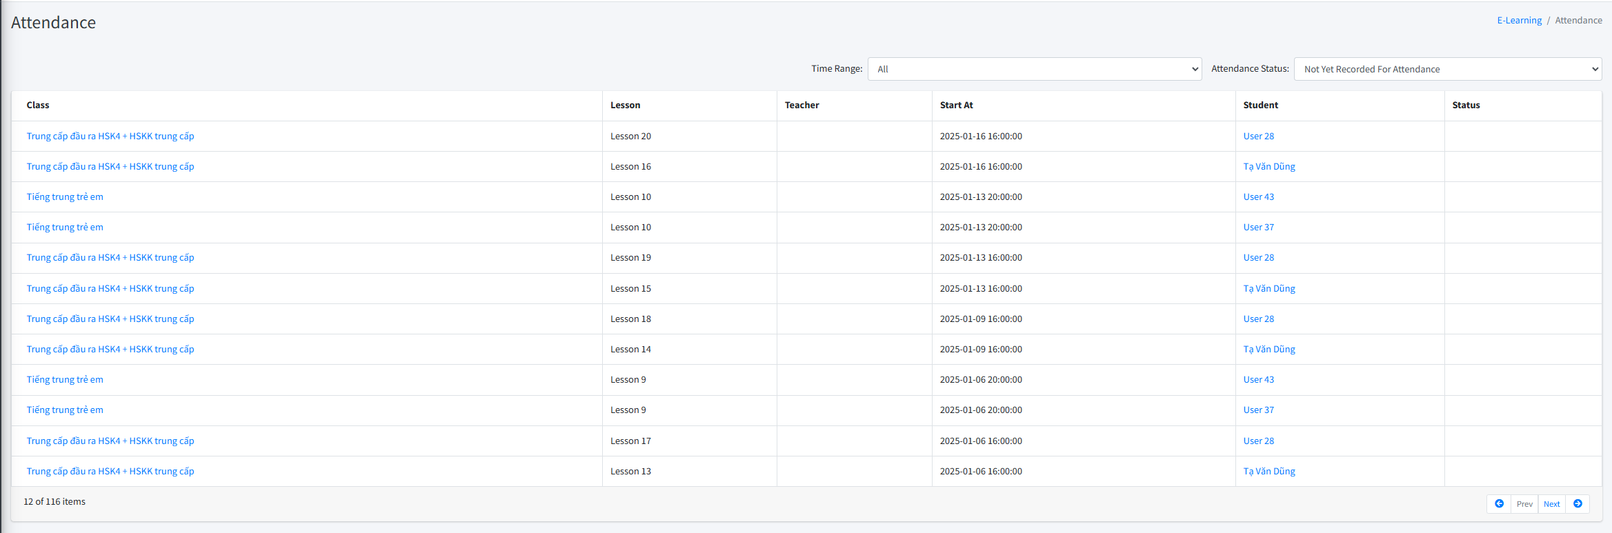1612x533 pixels.
Task: Open class link for Lesson 20 row
Action: tap(110, 137)
